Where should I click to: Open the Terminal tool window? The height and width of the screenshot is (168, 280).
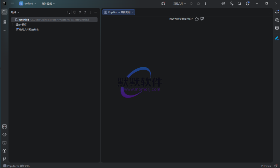(4, 143)
